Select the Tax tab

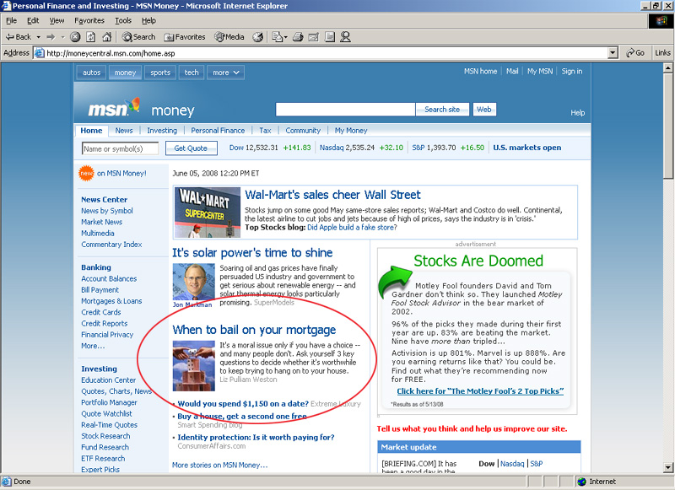[265, 131]
